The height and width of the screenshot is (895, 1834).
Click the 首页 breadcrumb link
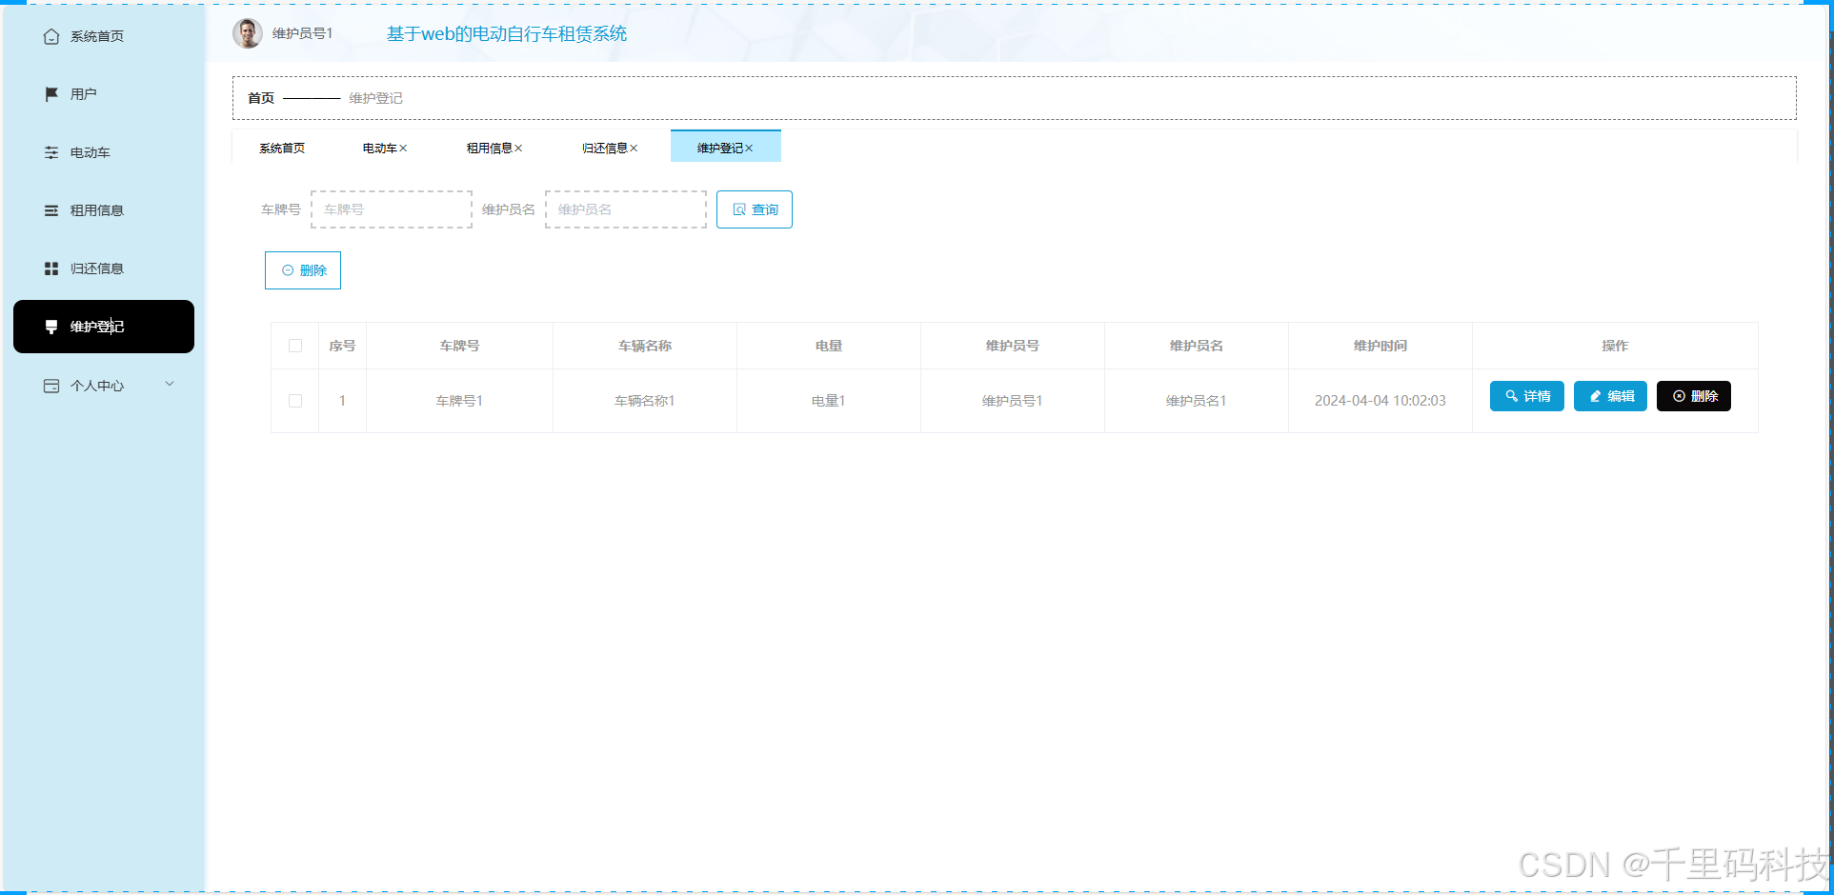click(x=261, y=98)
